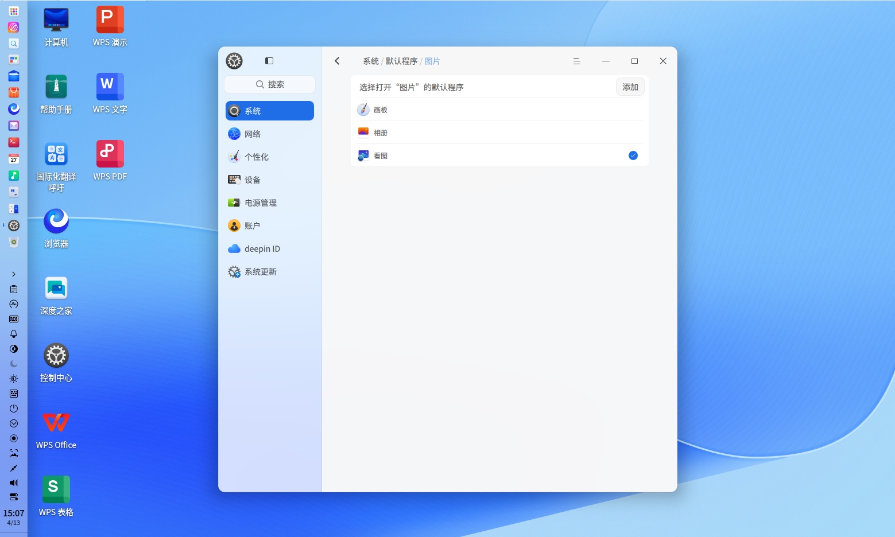Focus the 搜索 search field in settings
Viewport: 895px width, 537px height.
pos(270,84)
